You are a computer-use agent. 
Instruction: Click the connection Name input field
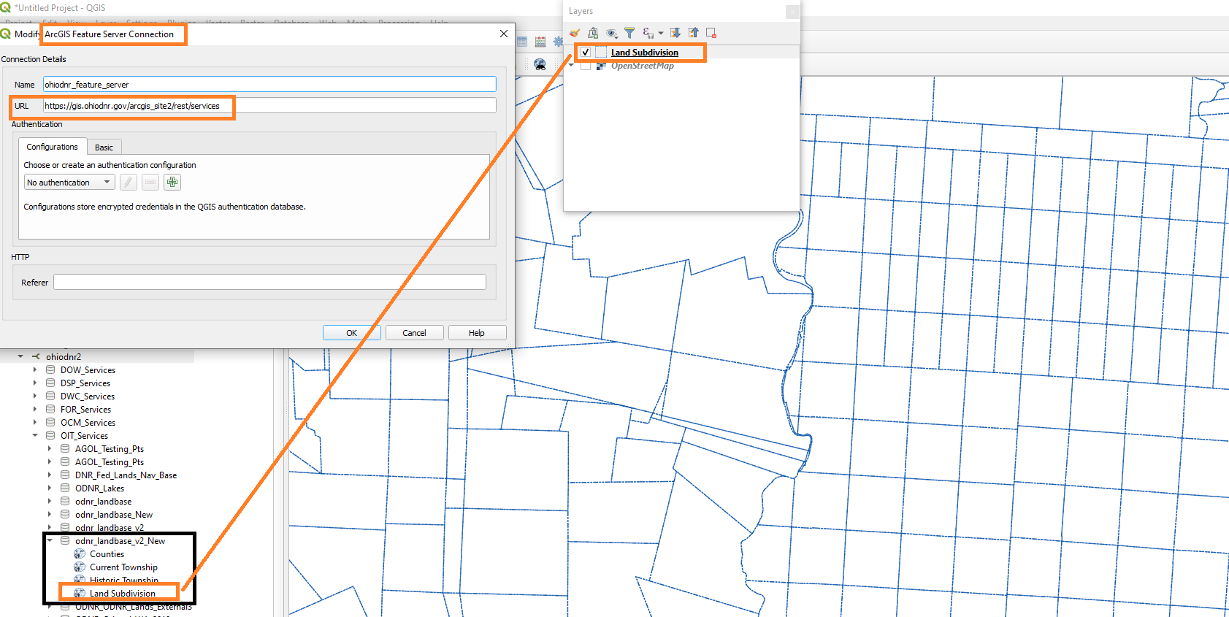269,85
